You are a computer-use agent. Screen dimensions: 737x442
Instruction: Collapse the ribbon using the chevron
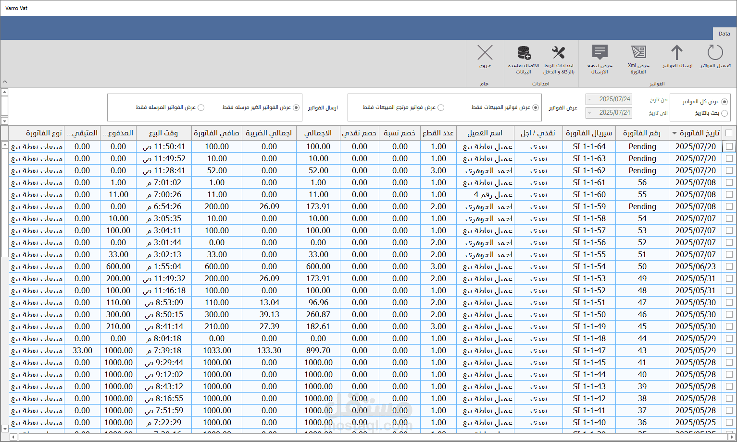[4, 82]
